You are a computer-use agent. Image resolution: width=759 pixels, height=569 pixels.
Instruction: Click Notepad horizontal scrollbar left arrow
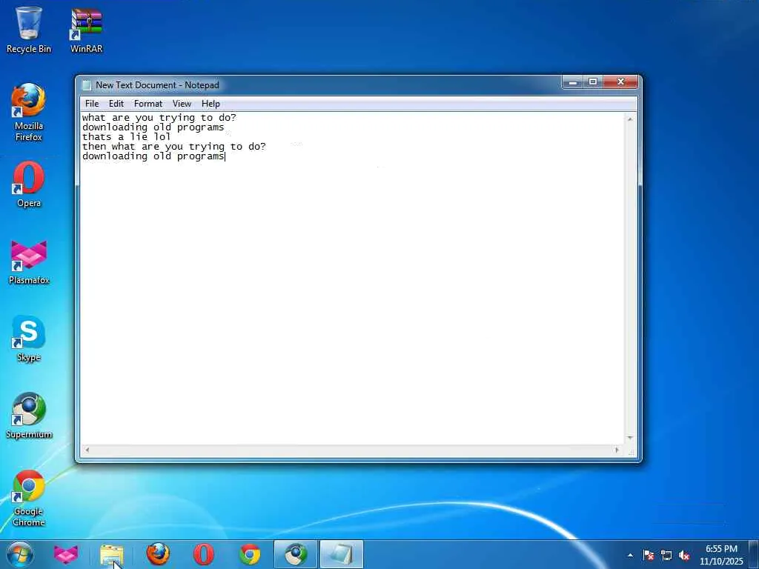click(87, 450)
